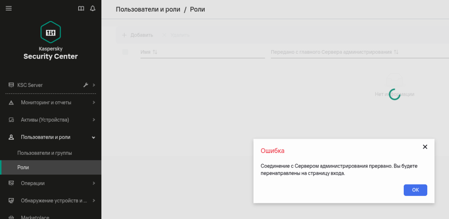Open KSC Server wrench settings
The width and height of the screenshot is (449, 219).
(86, 85)
